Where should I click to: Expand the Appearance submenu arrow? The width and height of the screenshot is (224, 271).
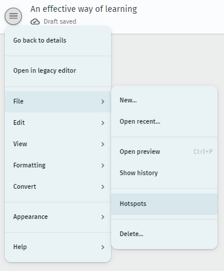point(103,217)
